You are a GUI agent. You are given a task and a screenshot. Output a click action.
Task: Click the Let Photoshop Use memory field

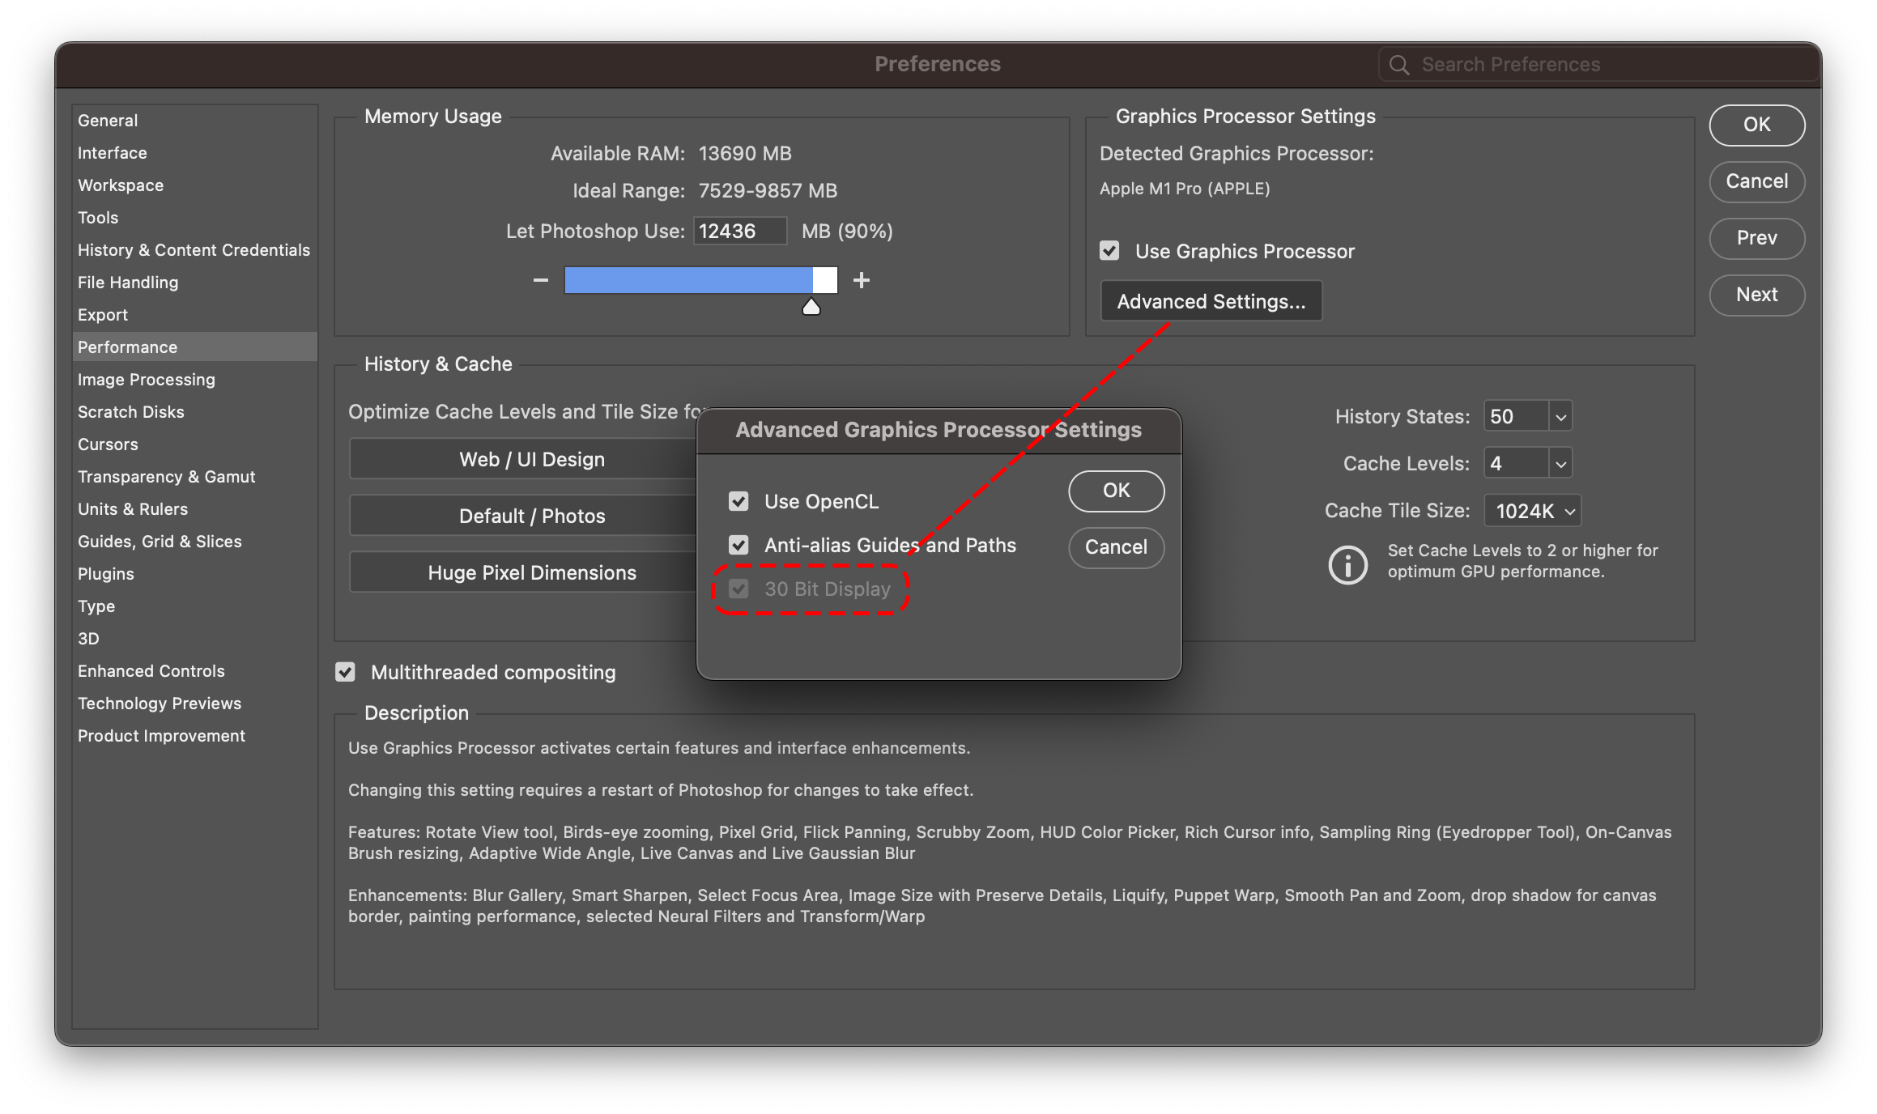pyautogui.click(x=739, y=232)
